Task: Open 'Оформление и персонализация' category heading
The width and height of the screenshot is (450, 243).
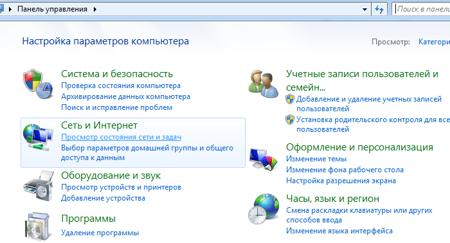Action: coord(359,147)
